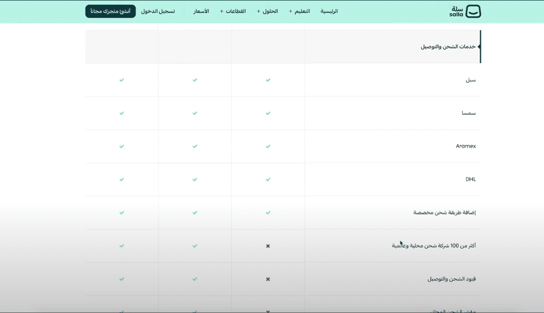The image size is (544, 313).
Task: Click the Aramex row label
Action: pos(465,146)
